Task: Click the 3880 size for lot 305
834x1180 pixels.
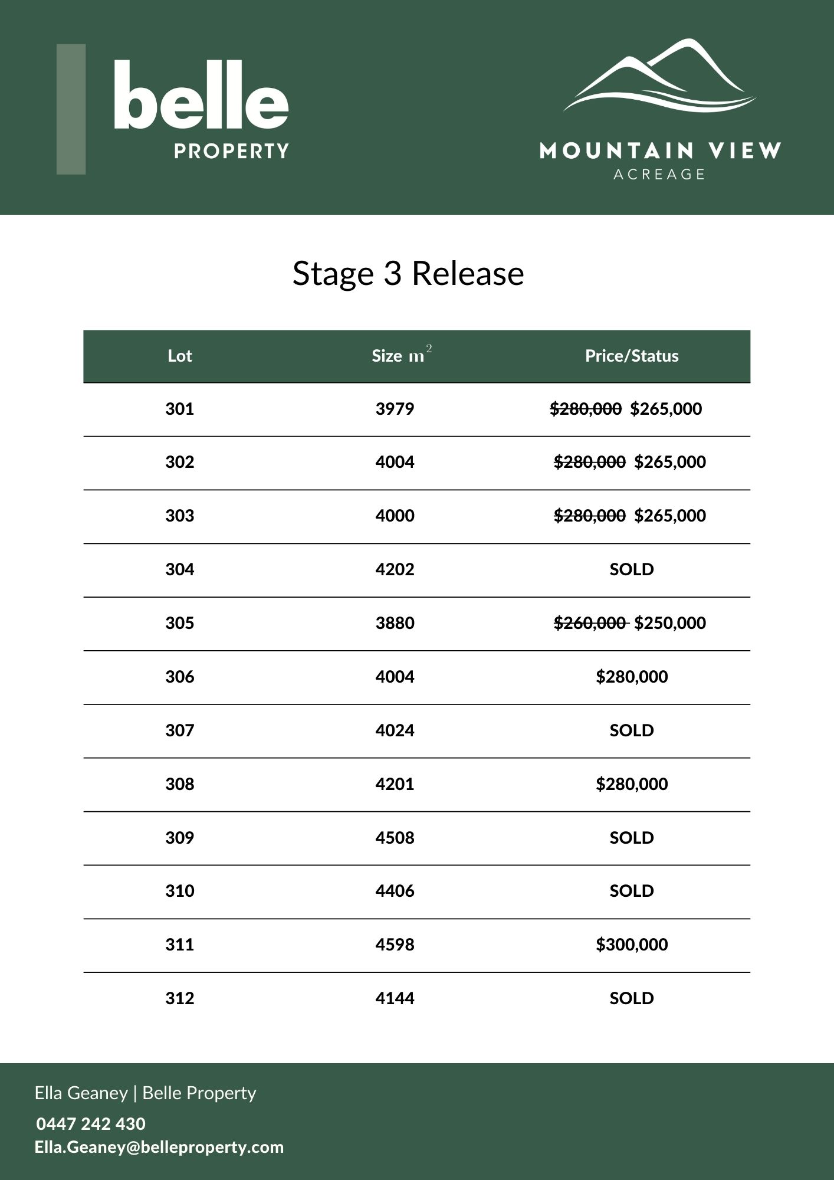Action: tap(395, 623)
